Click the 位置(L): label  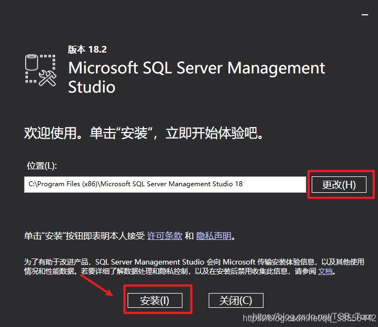tap(42, 166)
